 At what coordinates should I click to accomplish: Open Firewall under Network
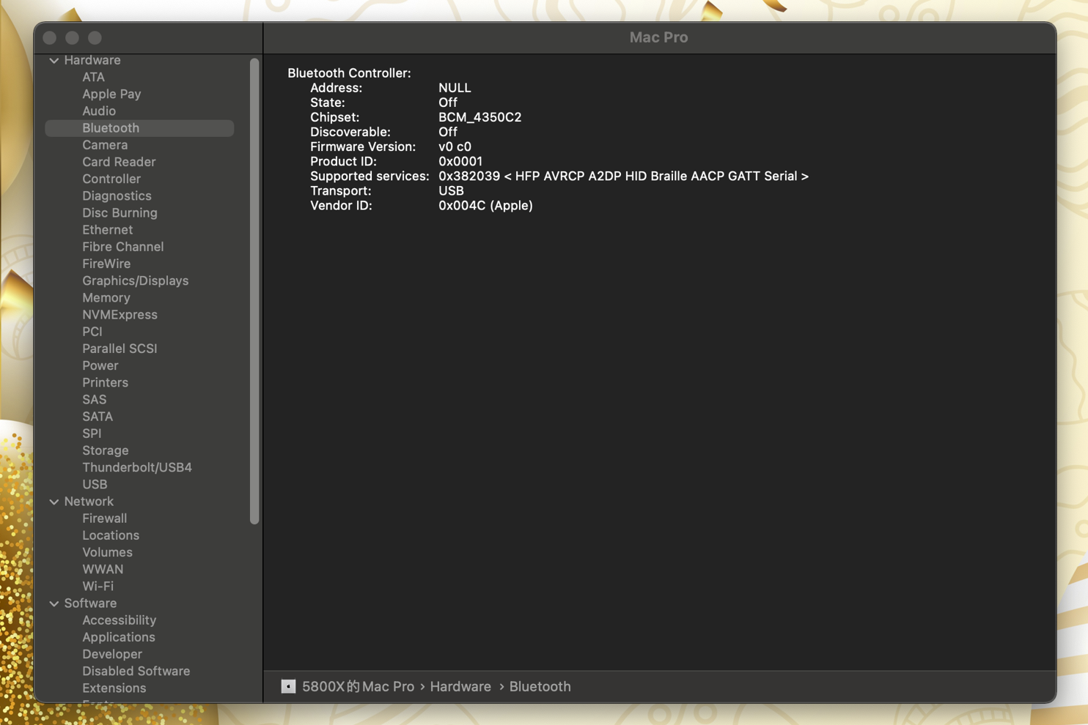104,518
